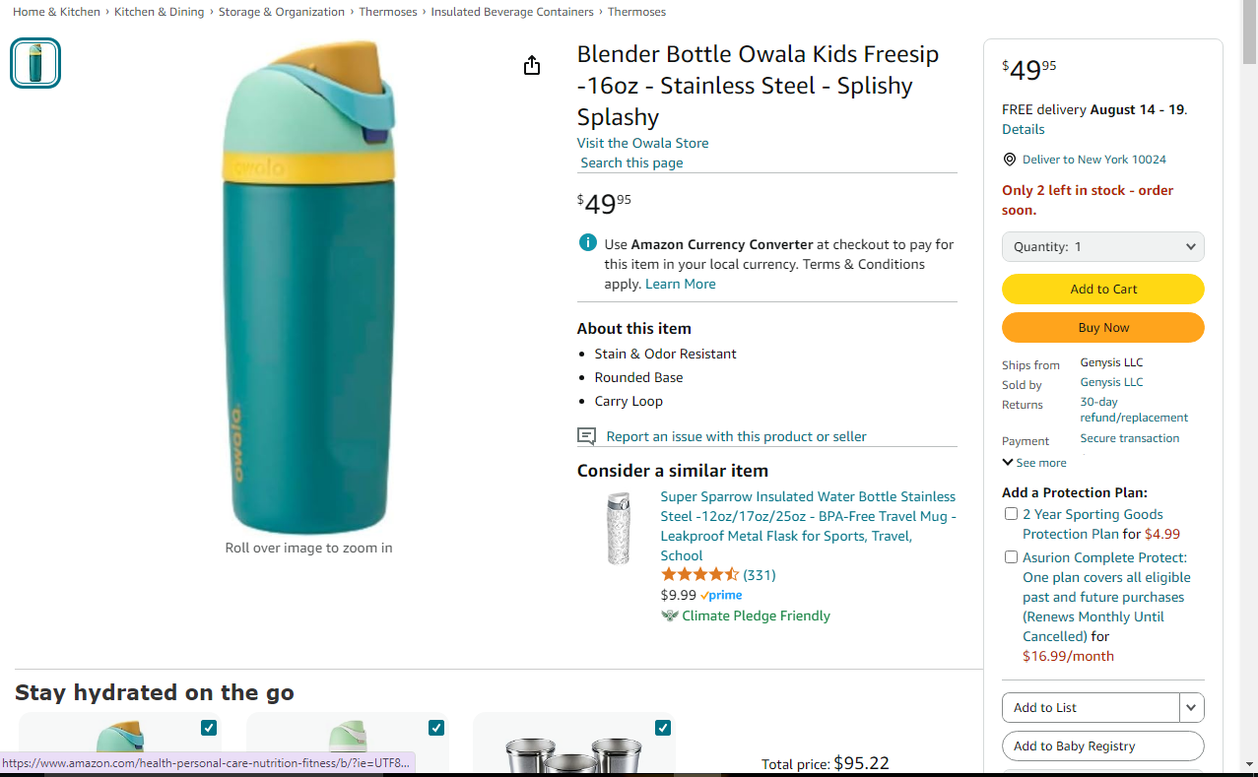The width and height of the screenshot is (1258, 777).
Task: Click the blue info icon near Currency Converter
Action: [588, 243]
